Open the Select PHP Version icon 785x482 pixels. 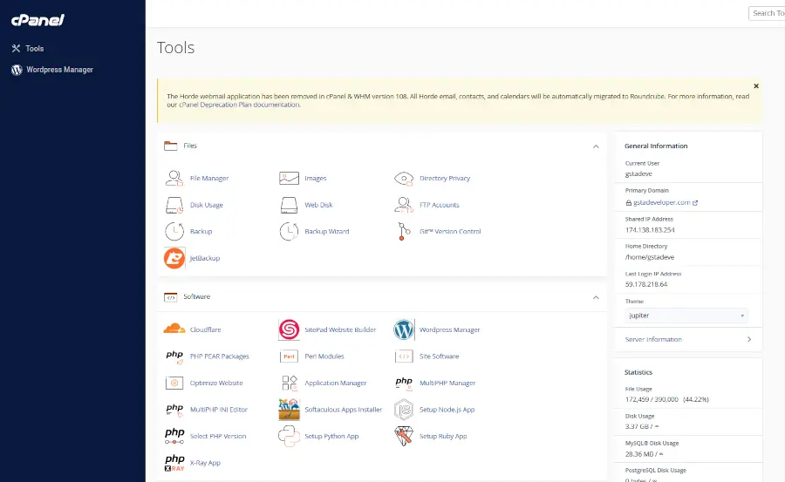coord(174,436)
